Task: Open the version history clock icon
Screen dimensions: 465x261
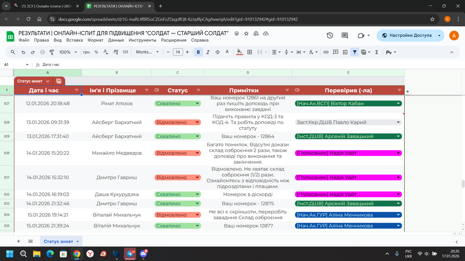Action: point(330,36)
